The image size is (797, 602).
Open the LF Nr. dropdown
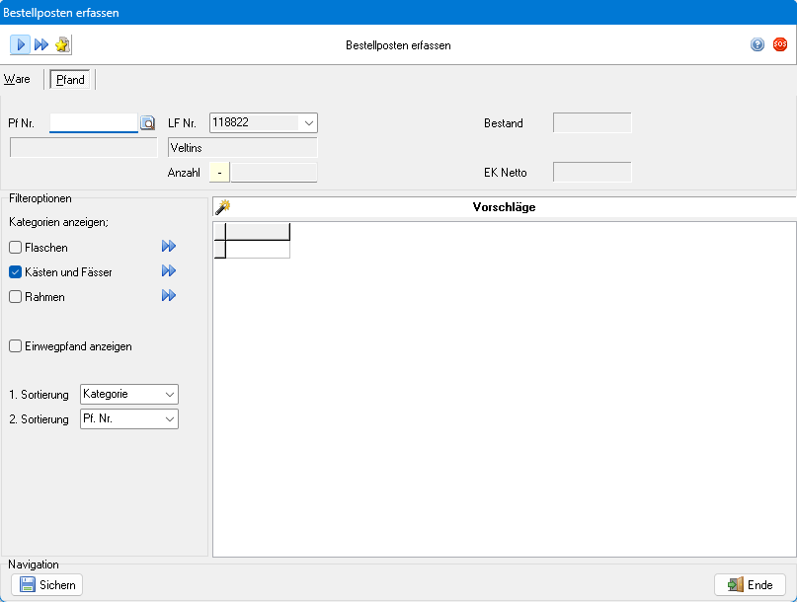coord(308,123)
